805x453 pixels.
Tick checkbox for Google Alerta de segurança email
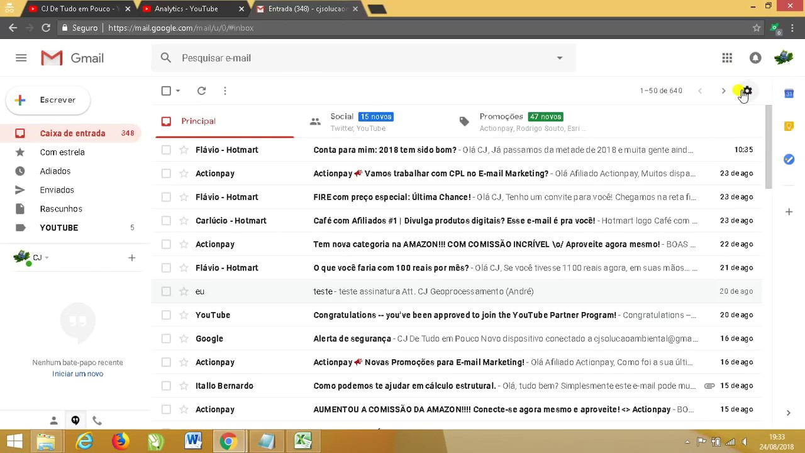[166, 338]
